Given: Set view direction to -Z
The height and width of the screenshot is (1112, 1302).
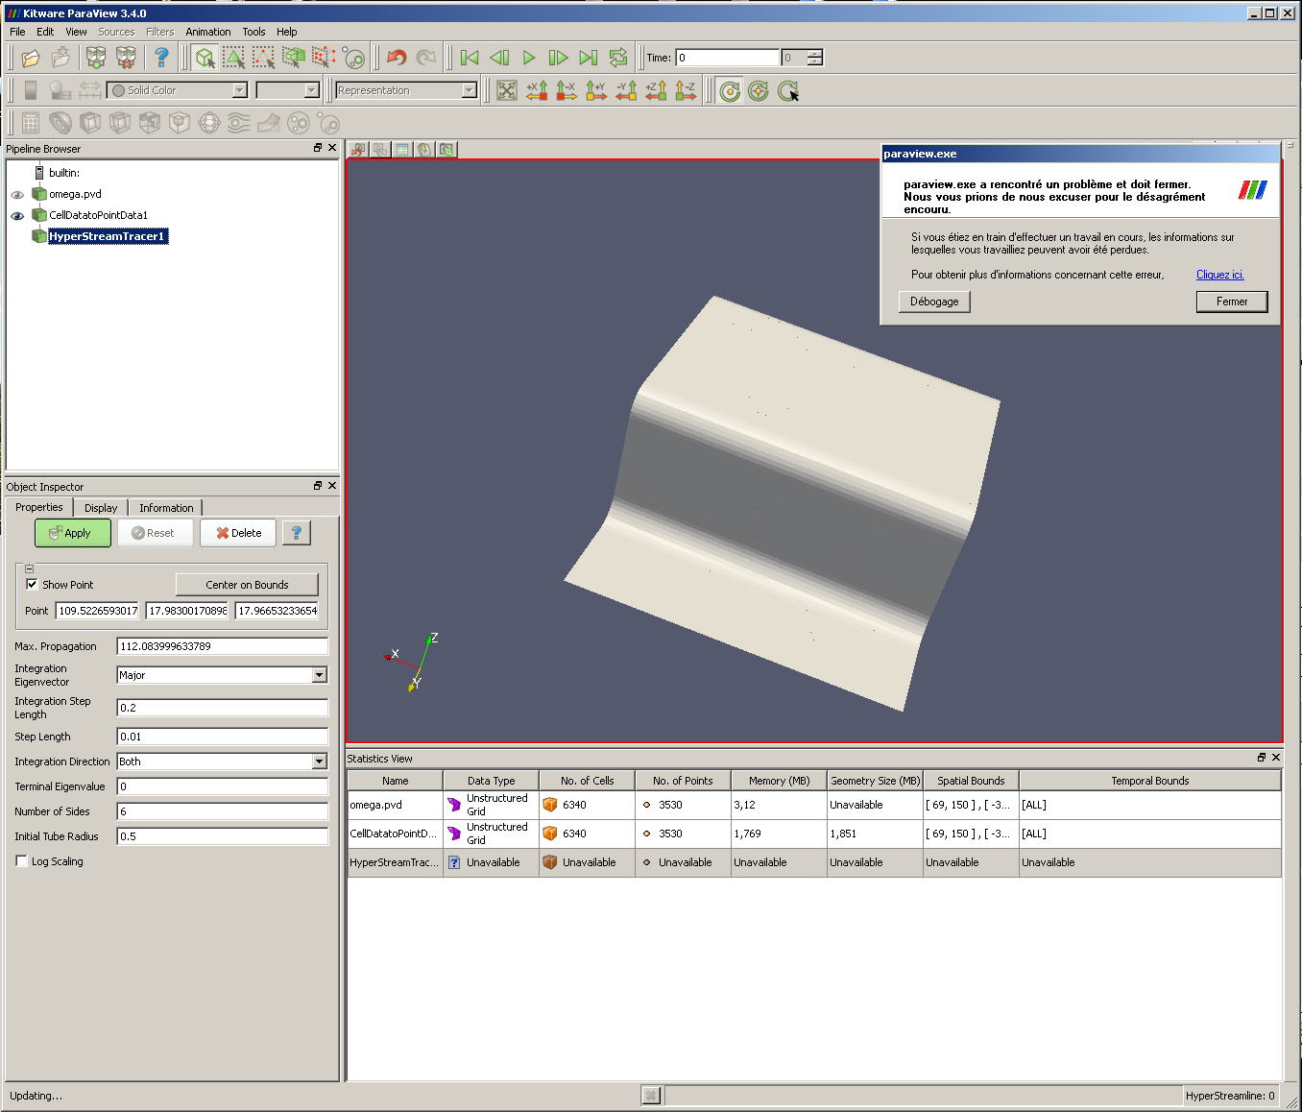Looking at the screenshot, I should [x=686, y=90].
